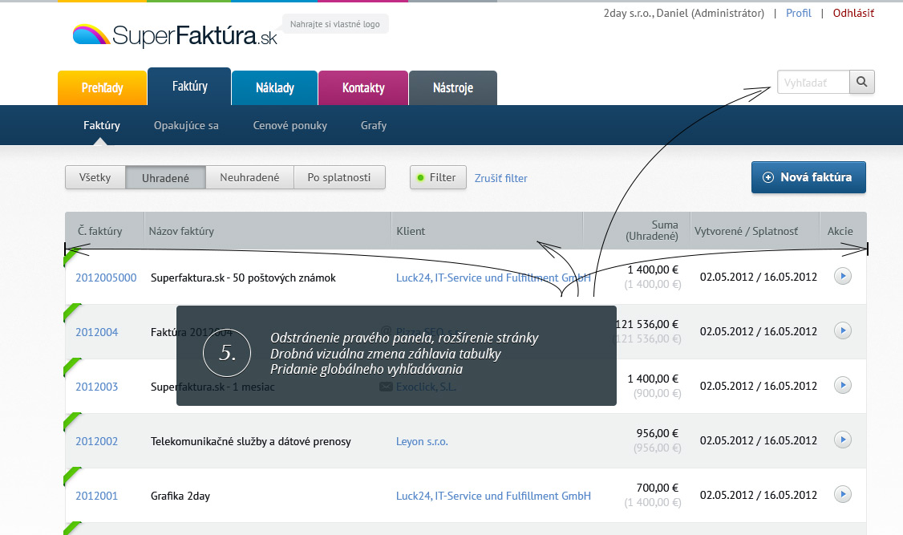Select the Faktúry submenu item
Viewport: 903px width, 535px height.
click(101, 125)
